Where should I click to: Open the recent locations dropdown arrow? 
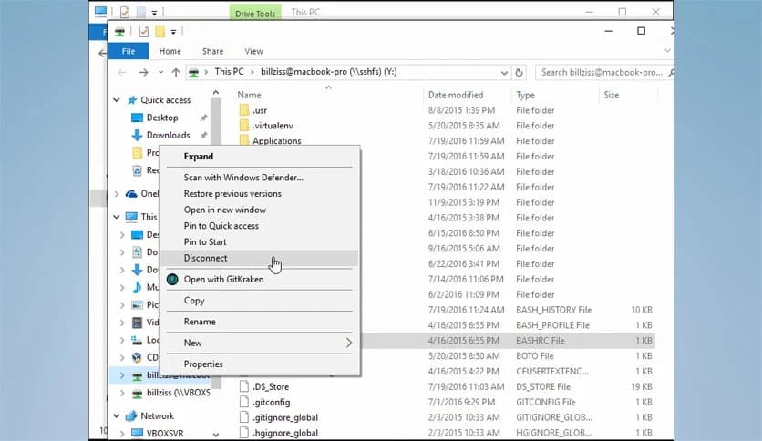click(x=160, y=72)
